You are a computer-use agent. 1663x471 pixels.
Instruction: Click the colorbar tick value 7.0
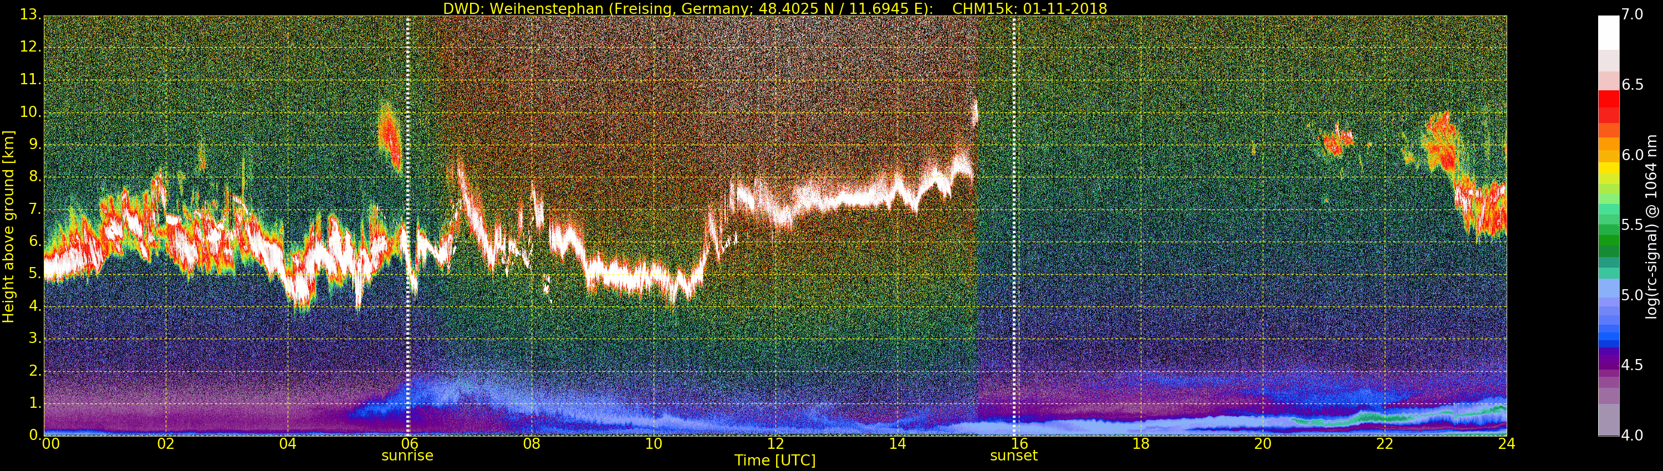click(1632, 14)
